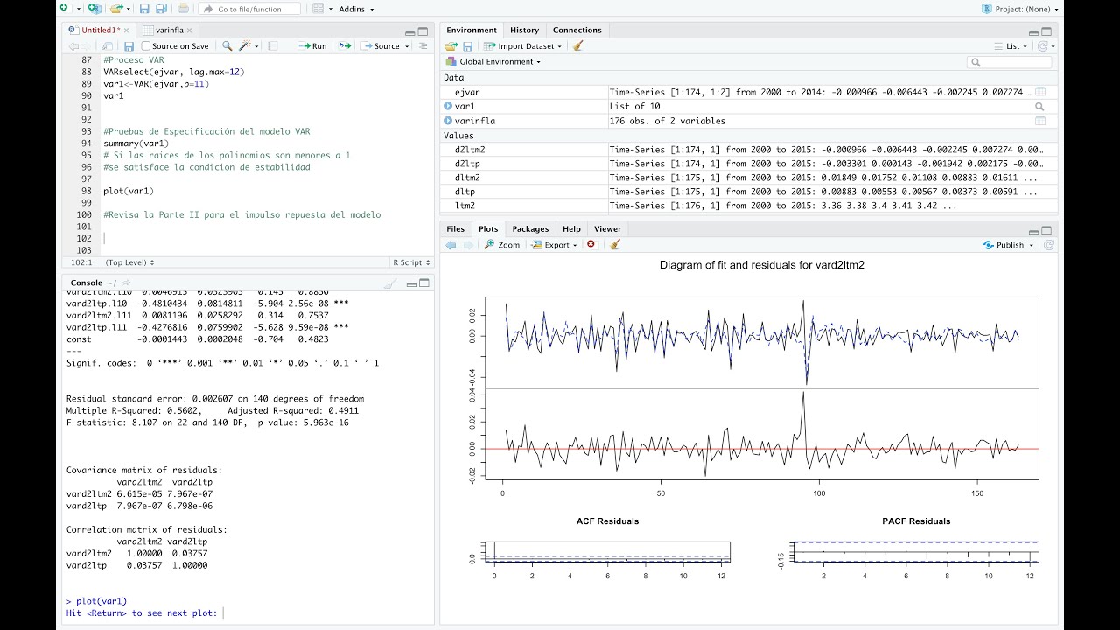The height and width of the screenshot is (630, 1120).
Task: Click the Save all documents icon
Action: click(x=161, y=9)
